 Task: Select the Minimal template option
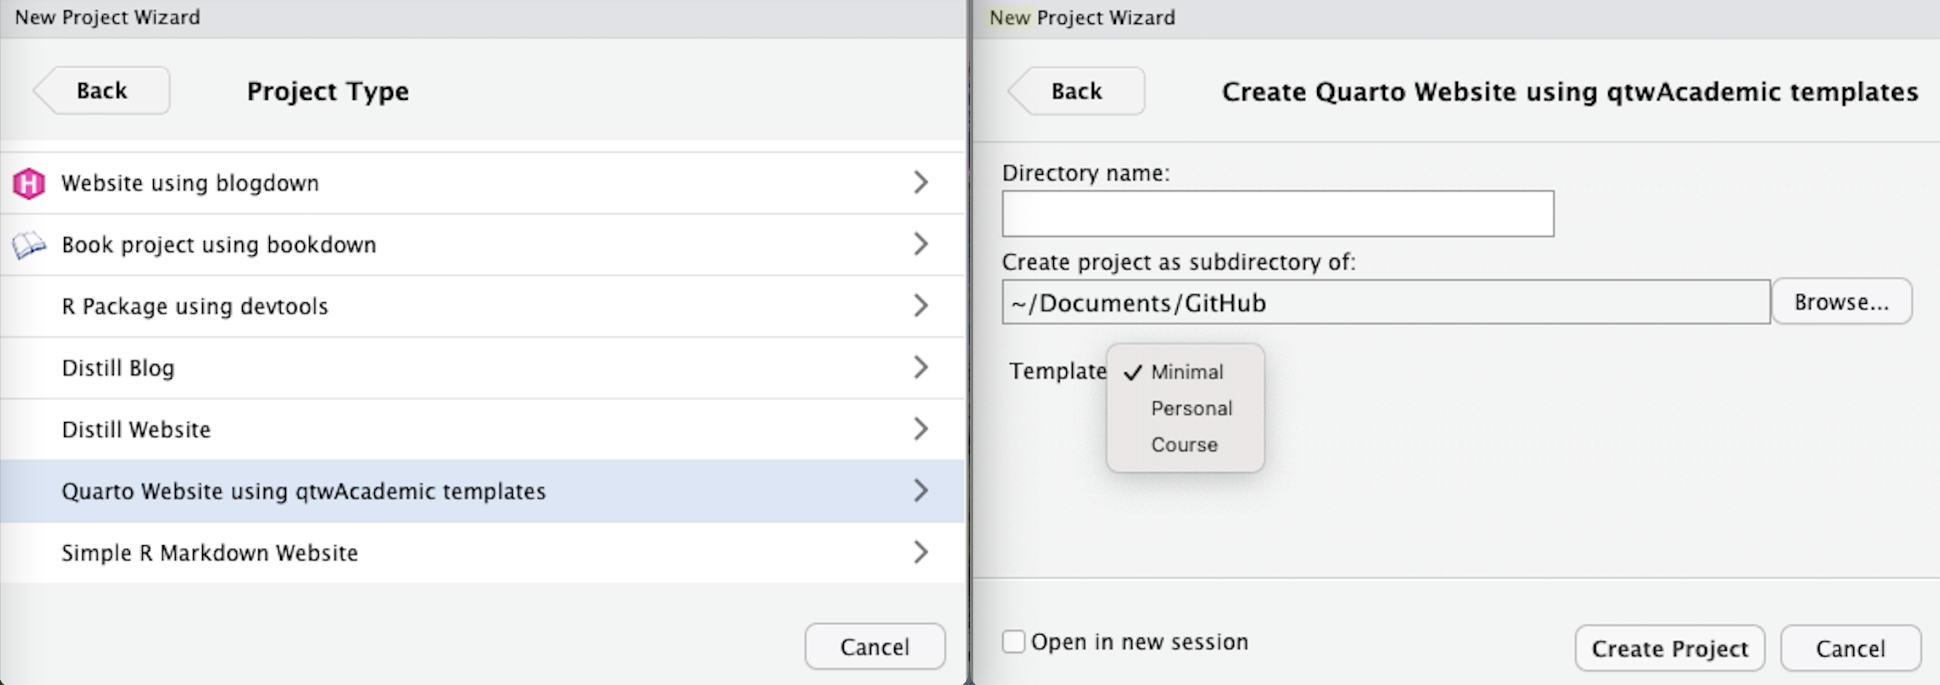(1187, 372)
